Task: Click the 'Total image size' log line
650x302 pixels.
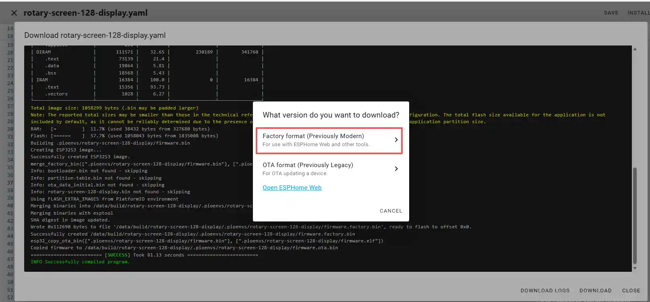Action: pyautogui.click(x=114, y=108)
